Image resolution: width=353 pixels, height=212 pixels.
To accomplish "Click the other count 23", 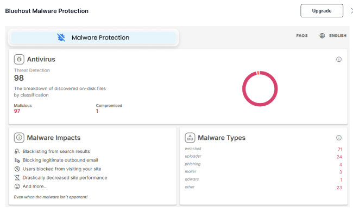I will click(x=339, y=188).
